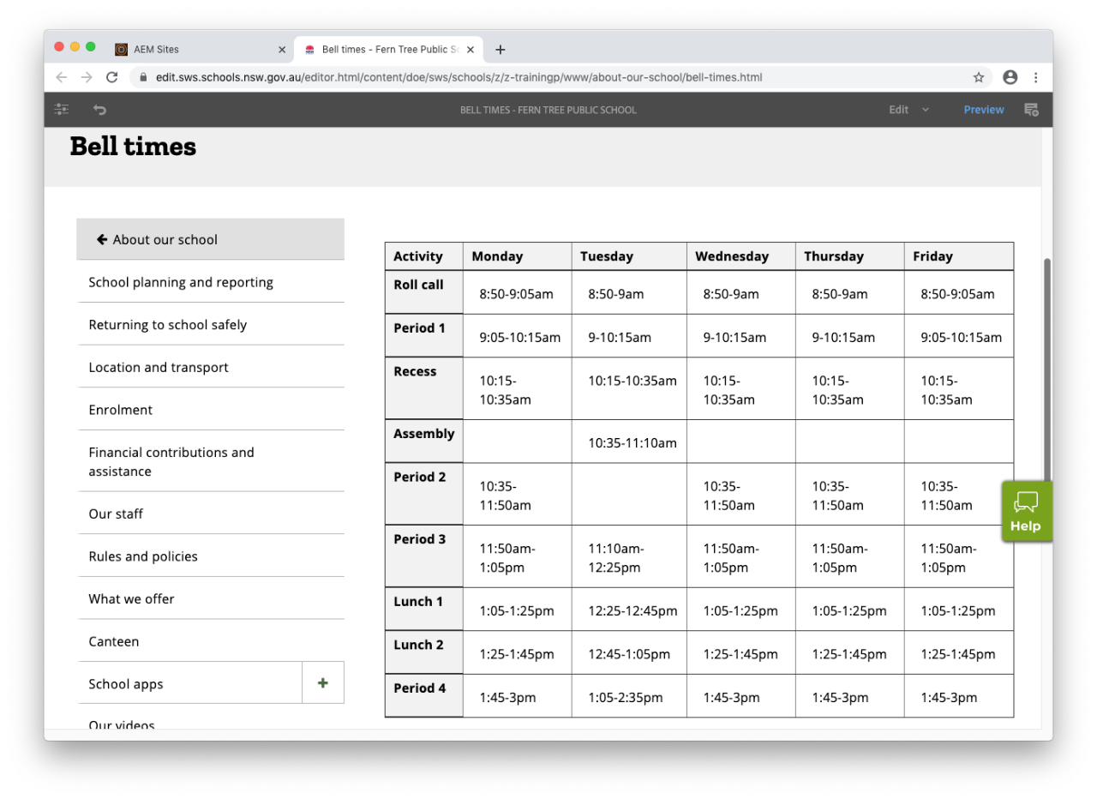Go back with browser back arrow
The height and width of the screenshot is (799, 1097).
[61, 77]
